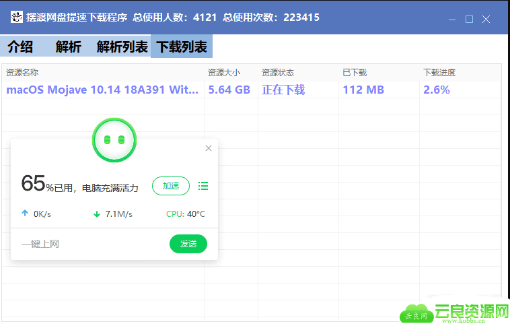Switch to the 介绍 tab

(20, 46)
